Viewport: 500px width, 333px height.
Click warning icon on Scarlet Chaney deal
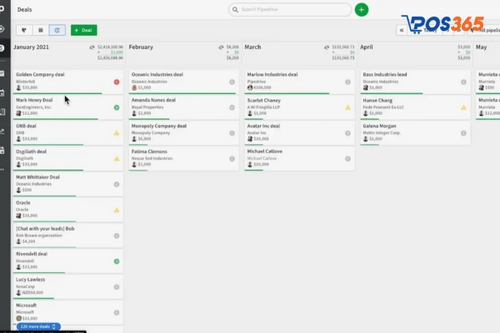(x=347, y=107)
